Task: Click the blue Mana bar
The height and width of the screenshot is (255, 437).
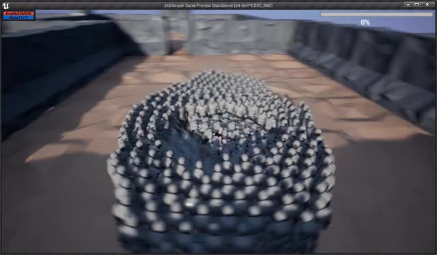Action: pos(18,18)
